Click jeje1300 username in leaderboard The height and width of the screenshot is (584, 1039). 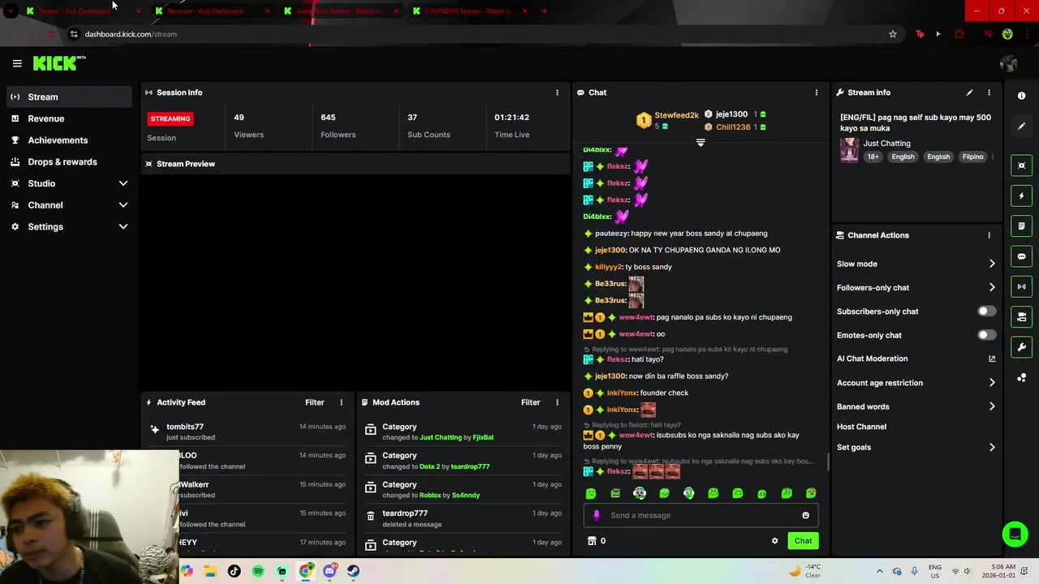(731, 114)
